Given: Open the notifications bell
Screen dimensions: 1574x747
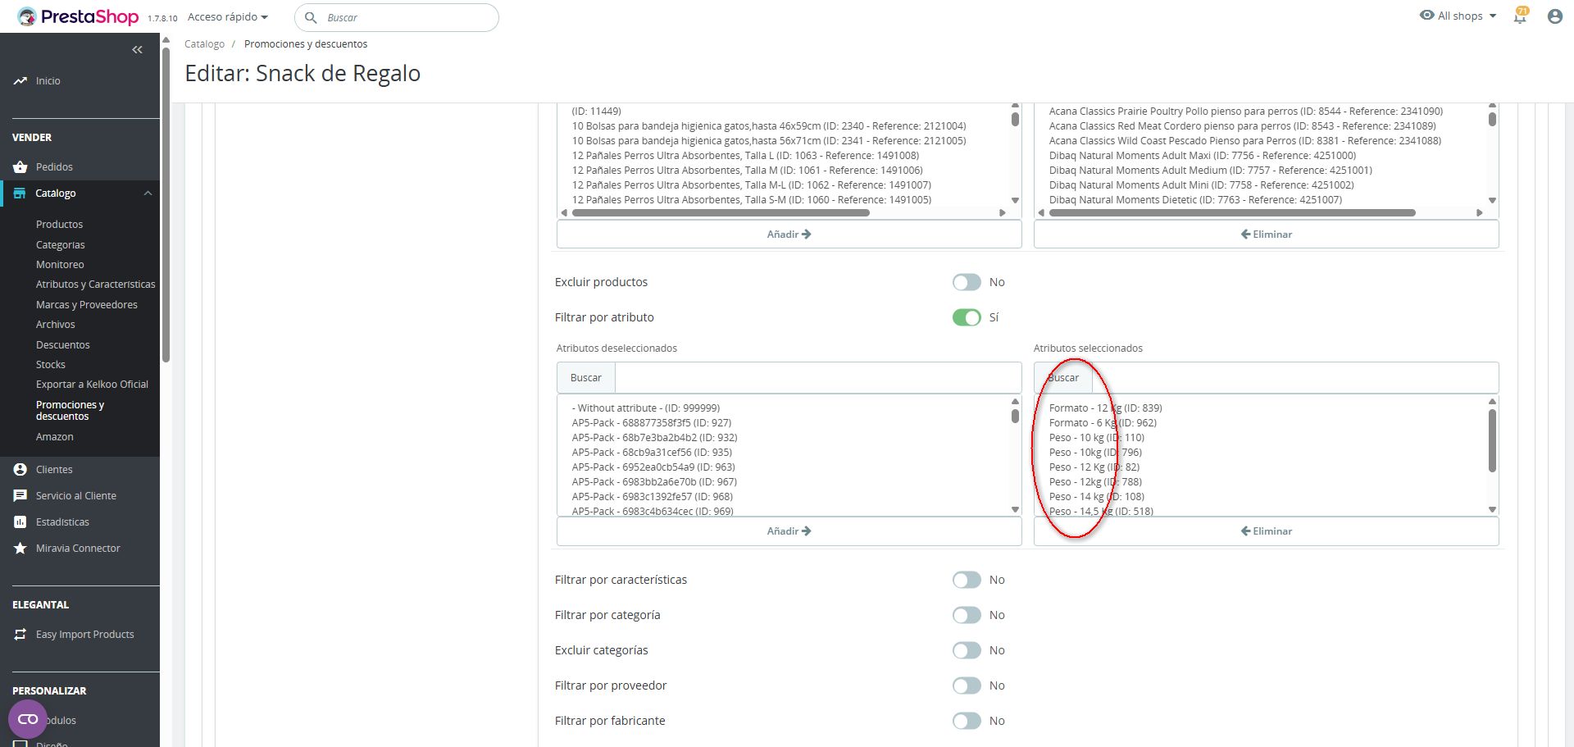Looking at the screenshot, I should coord(1521,16).
